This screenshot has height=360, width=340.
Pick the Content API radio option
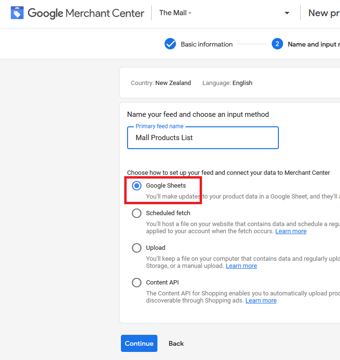pos(137,283)
